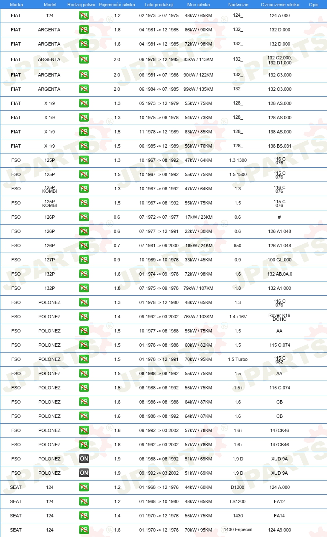Click petrol icon for 126P 650 body row
The height and width of the screenshot is (537, 327).
(x=84, y=245)
